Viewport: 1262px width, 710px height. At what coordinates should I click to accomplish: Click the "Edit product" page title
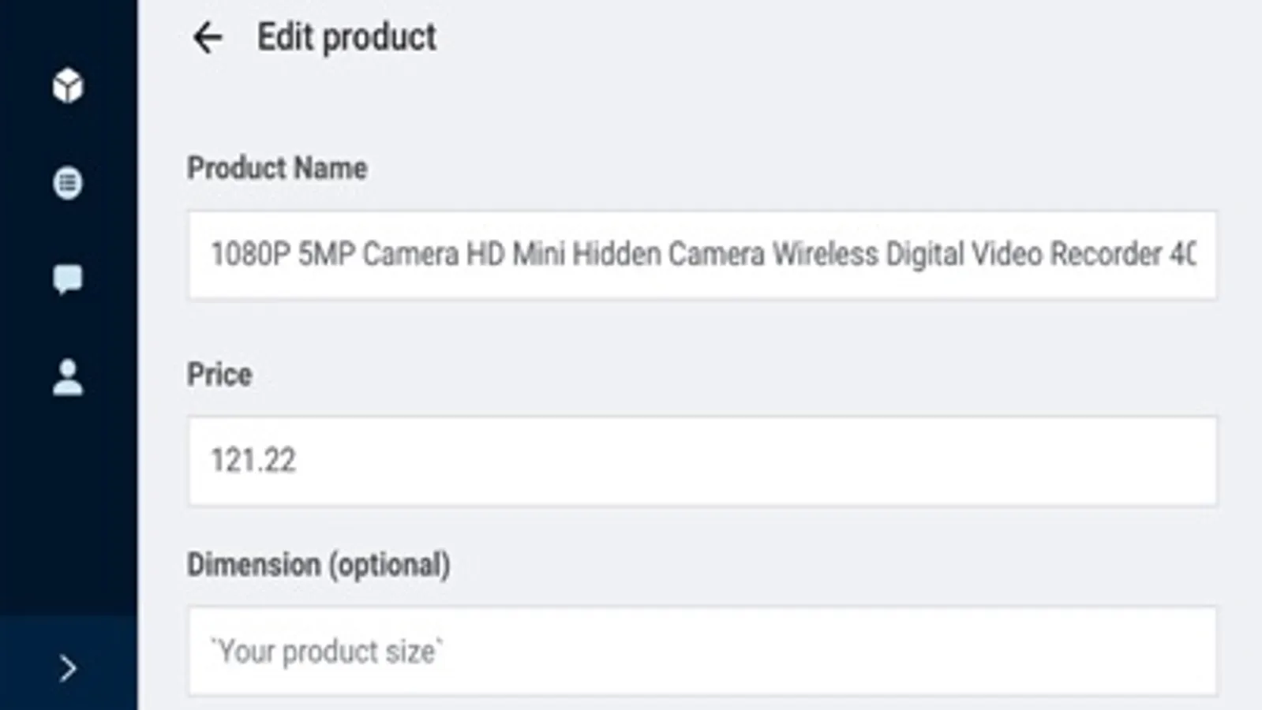pyautogui.click(x=346, y=37)
